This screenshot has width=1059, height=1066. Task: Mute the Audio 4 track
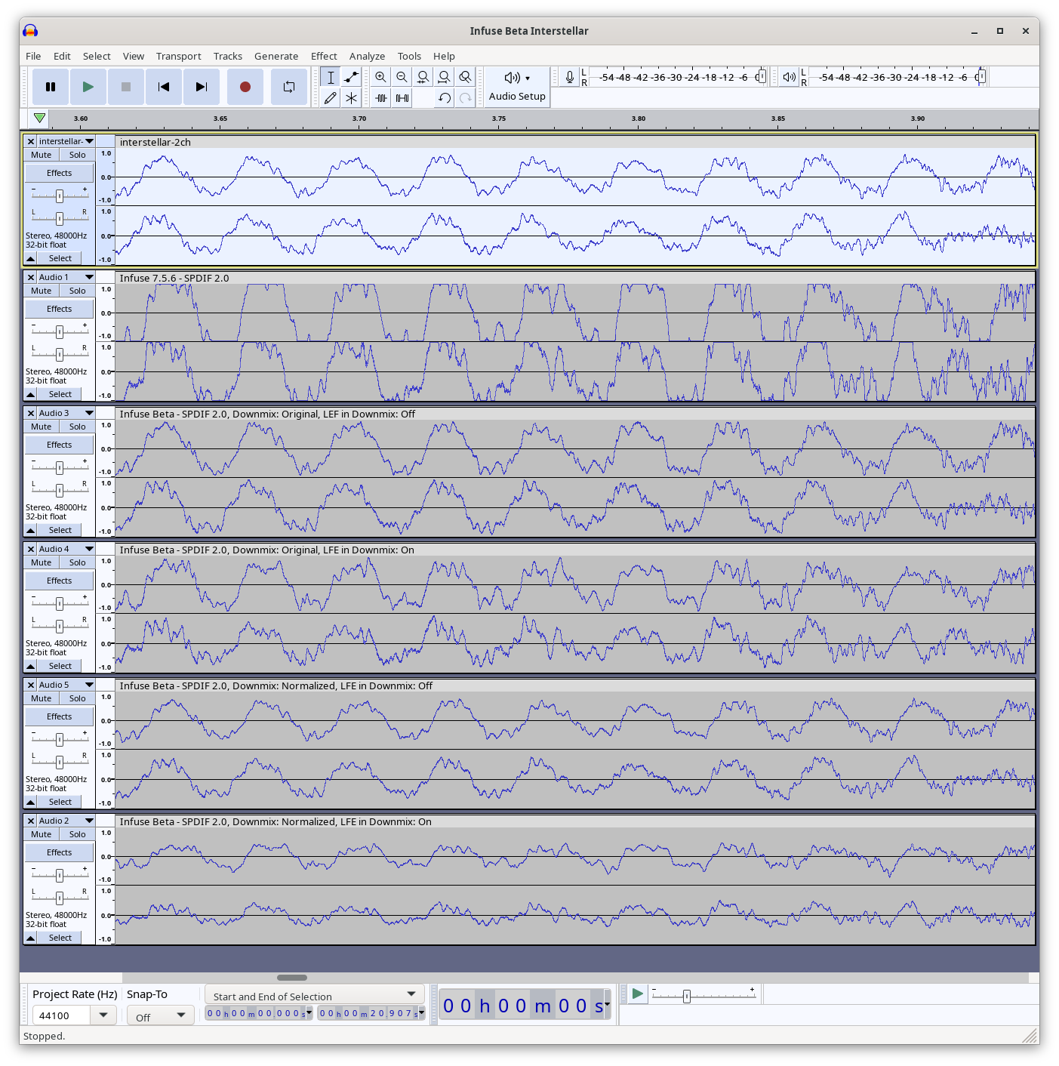click(42, 562)
